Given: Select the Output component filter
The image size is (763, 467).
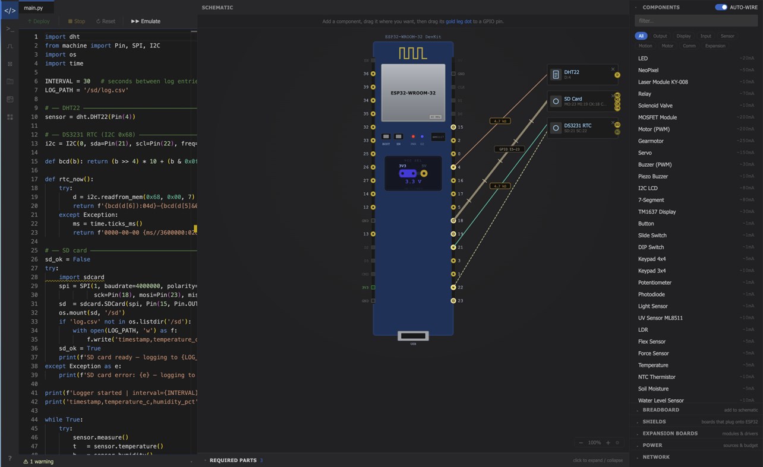Looking at the screenshot, I should (660, 36).
